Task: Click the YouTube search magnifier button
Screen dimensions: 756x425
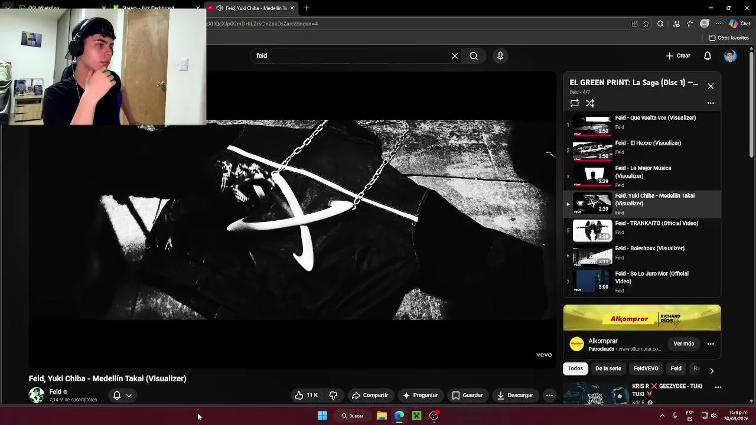Action: 474,55
